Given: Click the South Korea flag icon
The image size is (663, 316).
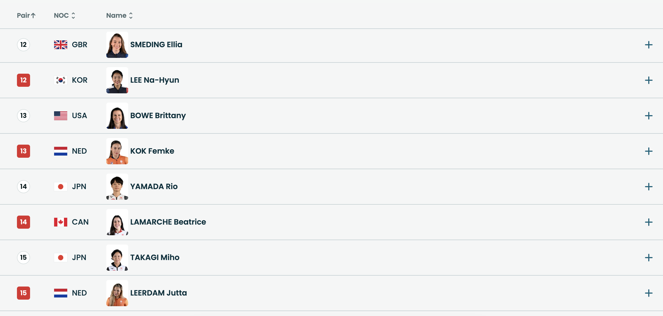Looking at the screenshot, I should [x=61, y=80].
